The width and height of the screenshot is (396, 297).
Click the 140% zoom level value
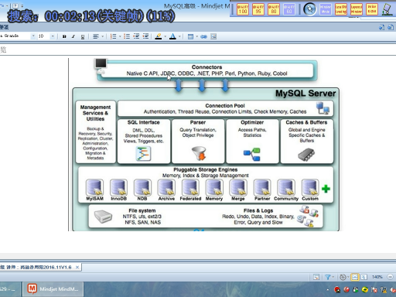pos(377,277)
